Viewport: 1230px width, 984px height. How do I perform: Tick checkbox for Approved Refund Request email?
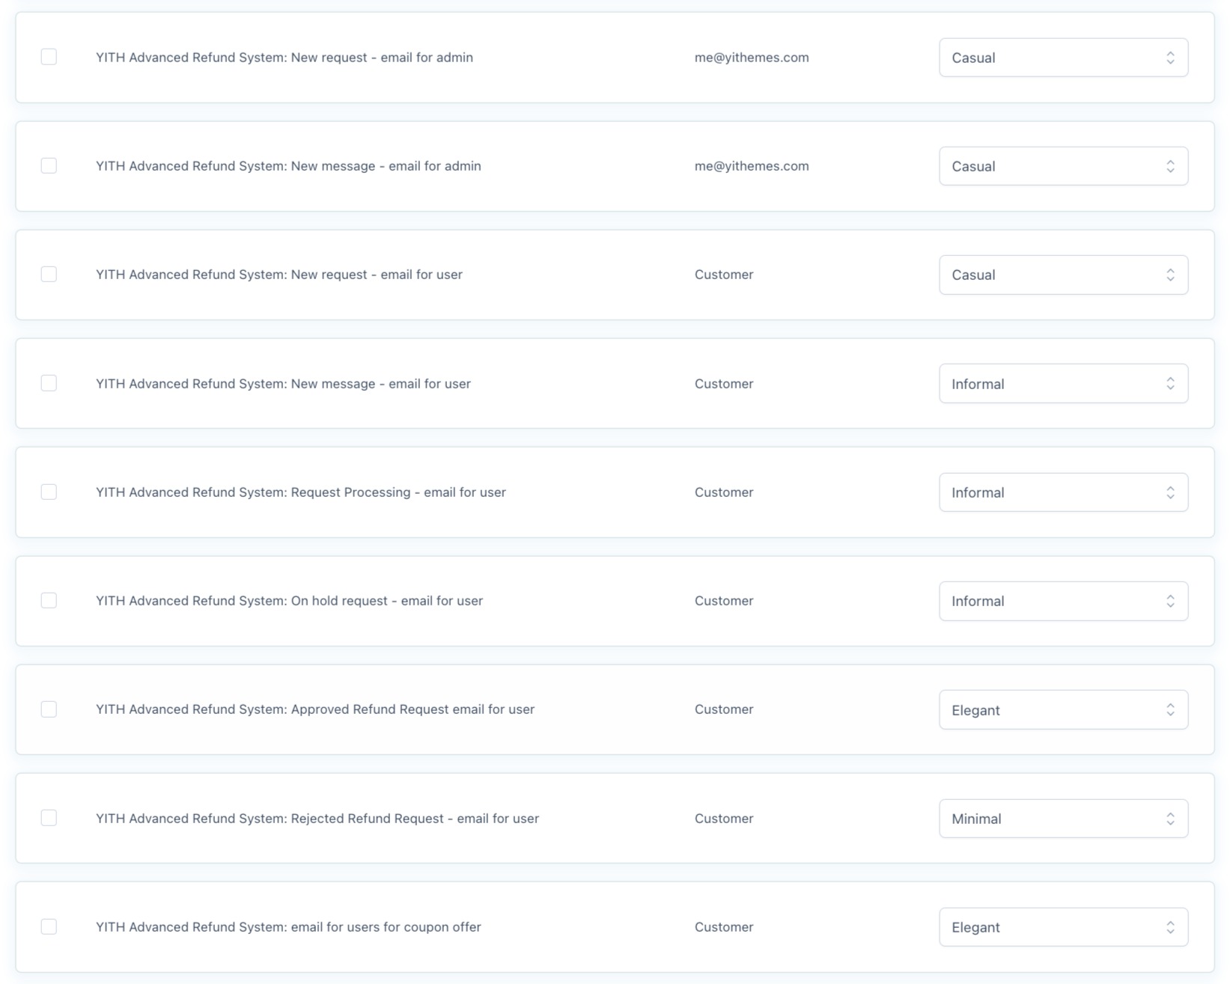point(49,709)
